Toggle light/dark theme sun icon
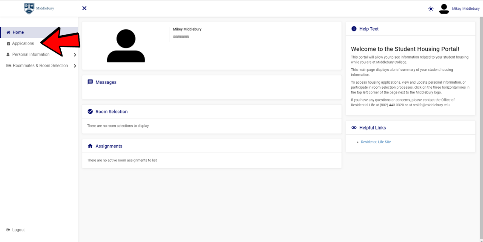483x242 pixels. [x=431, y=9]
